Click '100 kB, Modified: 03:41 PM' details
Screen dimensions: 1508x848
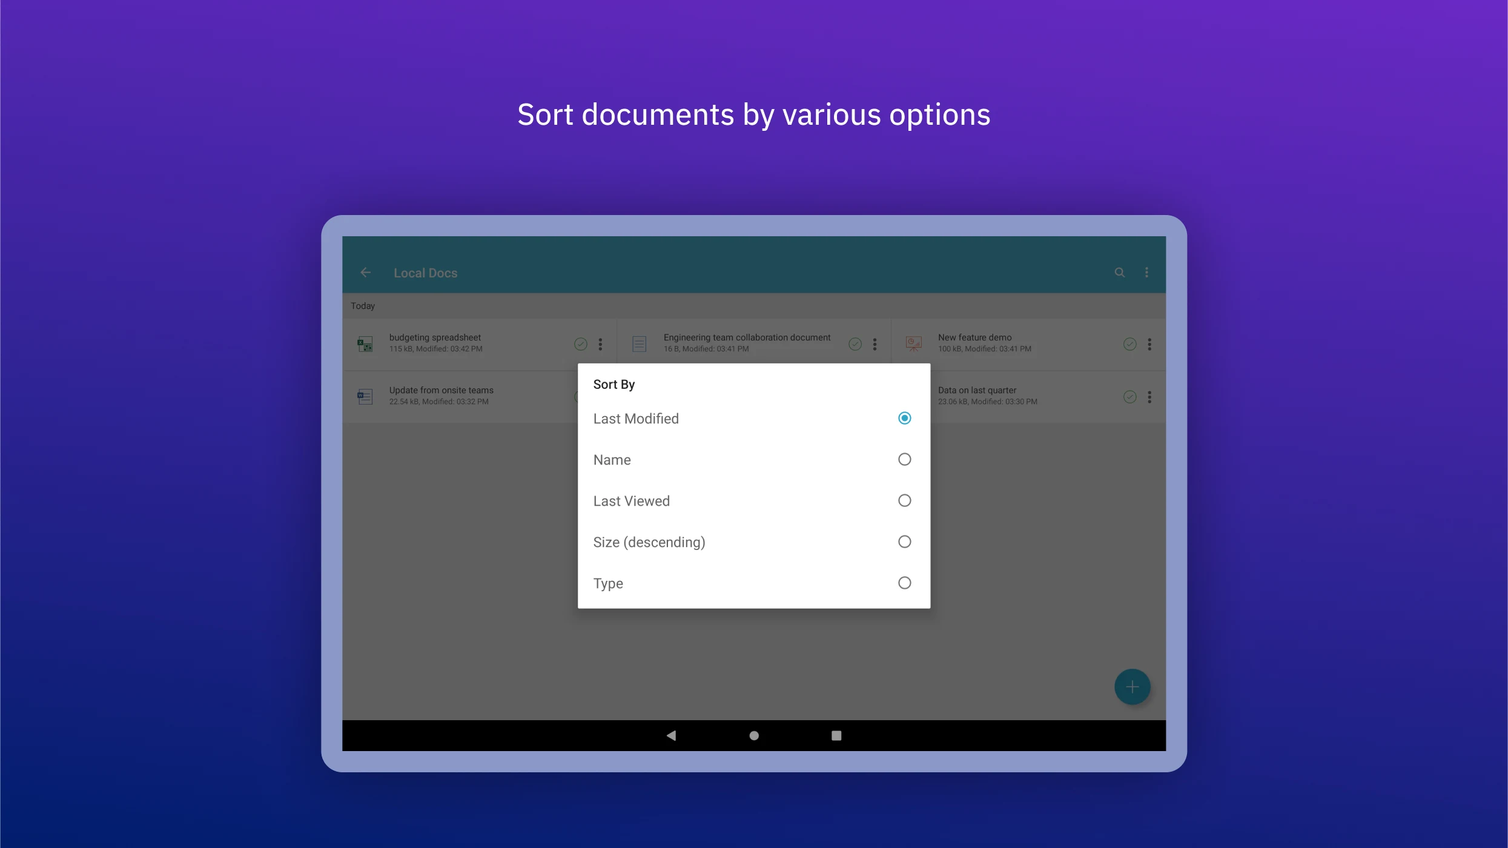[x=984, y=349]
